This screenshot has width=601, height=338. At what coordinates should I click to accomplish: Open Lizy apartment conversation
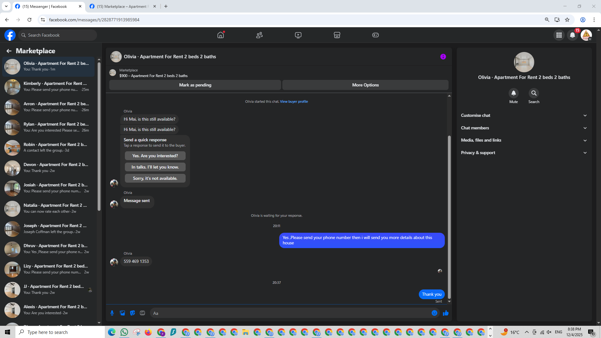49,269
